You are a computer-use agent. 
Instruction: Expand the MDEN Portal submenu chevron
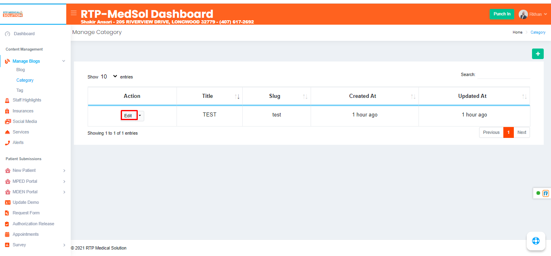pos(64,192)
